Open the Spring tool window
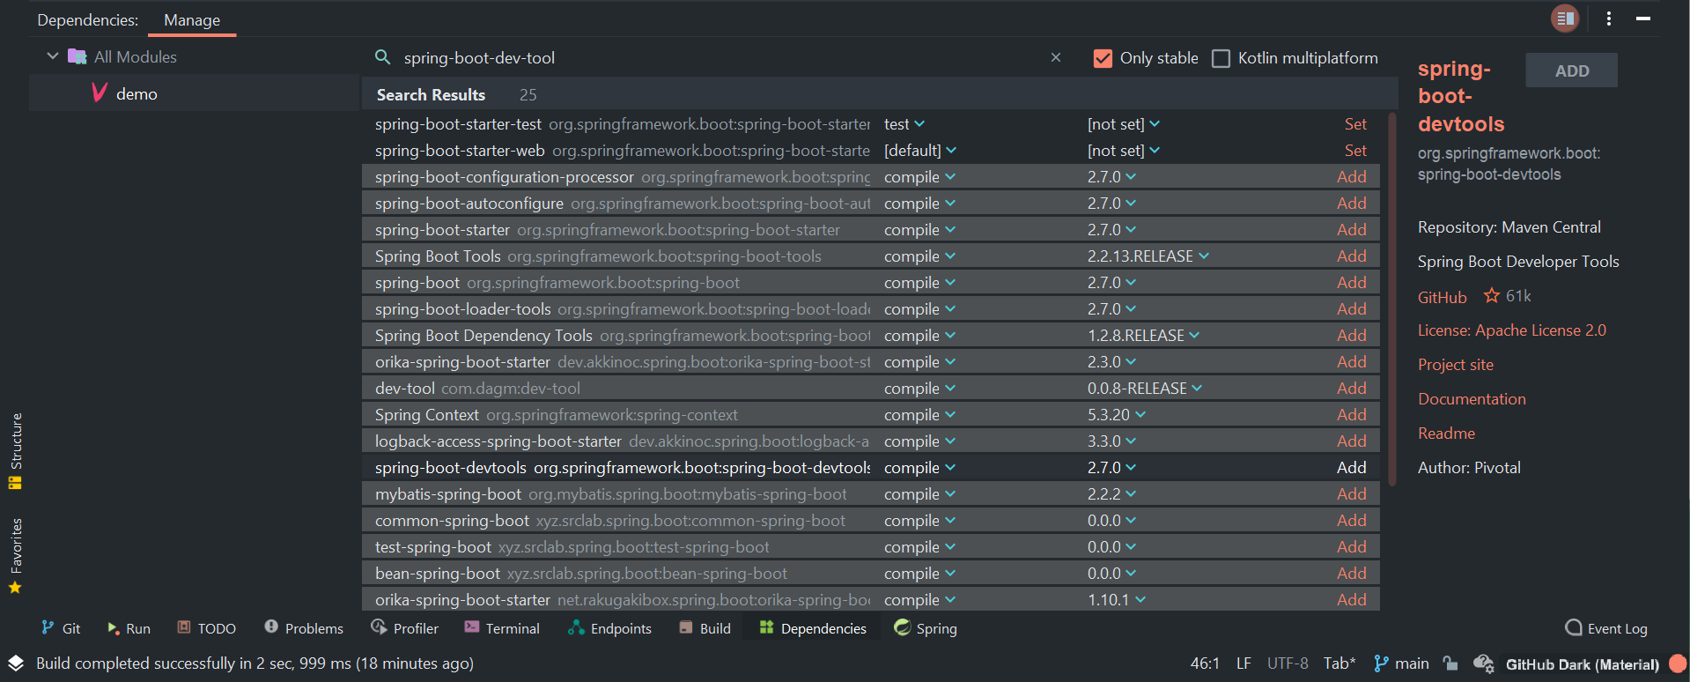The height and width of the screenshot is (682, 1690). click(x=926, y=628)
